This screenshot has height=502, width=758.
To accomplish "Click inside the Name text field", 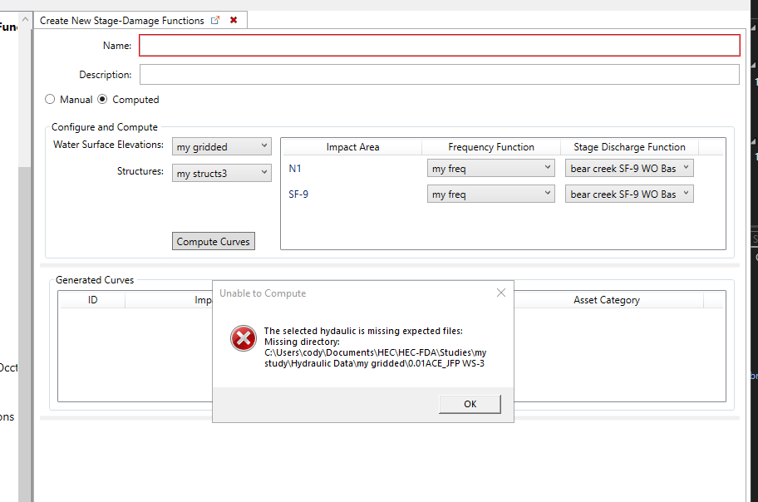I will click(x=439, y=45).
